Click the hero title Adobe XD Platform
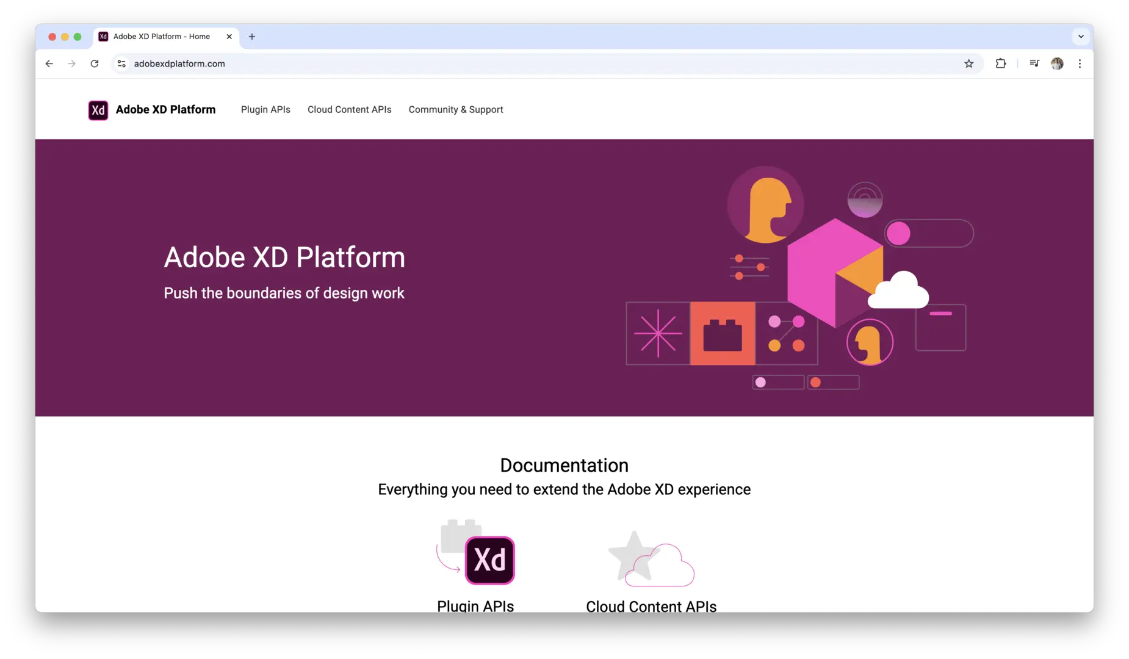The height and width of the screenshot is (659, 1129). 284,257
